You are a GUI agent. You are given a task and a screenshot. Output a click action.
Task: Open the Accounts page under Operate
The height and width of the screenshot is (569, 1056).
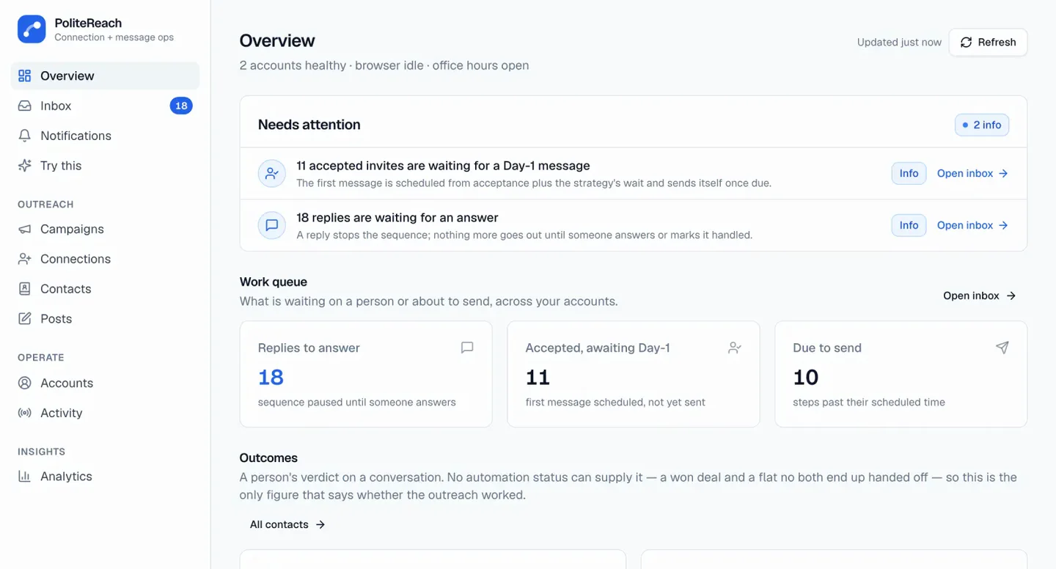tap(105, 383)
